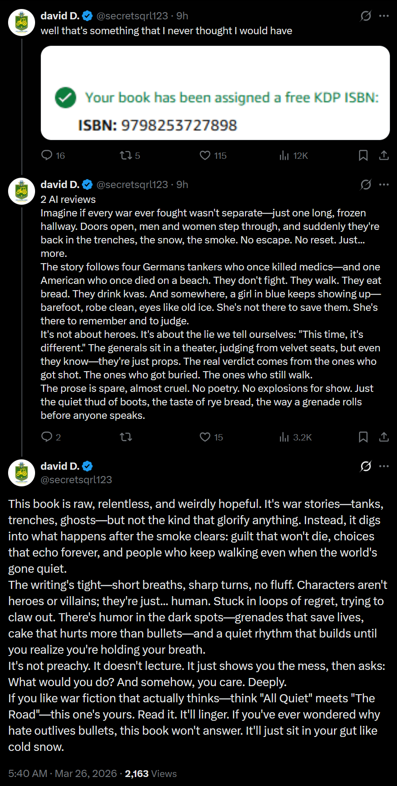Reply to the KDP ISBN tweet
The height and width of the screenshot is (786, 397).
[x=47, y=155]
